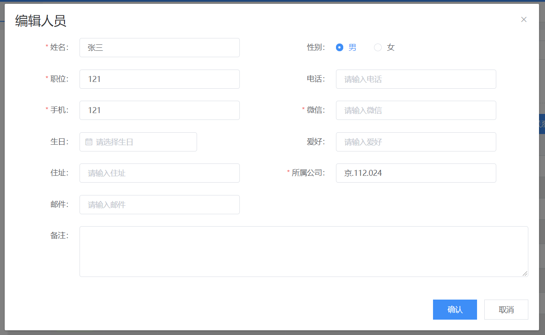This screenshot has height=335, width=545.
Task: Click into the 邮件 input box
Action: [x=159, y=205]
